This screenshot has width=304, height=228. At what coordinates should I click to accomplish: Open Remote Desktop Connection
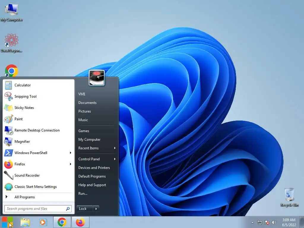[39, 130]
